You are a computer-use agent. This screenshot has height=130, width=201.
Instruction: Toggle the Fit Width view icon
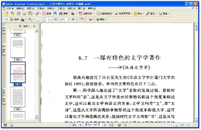pyautogui.click(x=50, y=19)
